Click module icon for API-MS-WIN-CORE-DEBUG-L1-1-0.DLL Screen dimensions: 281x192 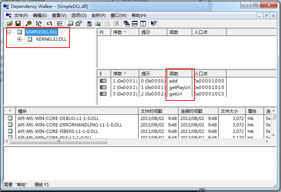(10, 118)
